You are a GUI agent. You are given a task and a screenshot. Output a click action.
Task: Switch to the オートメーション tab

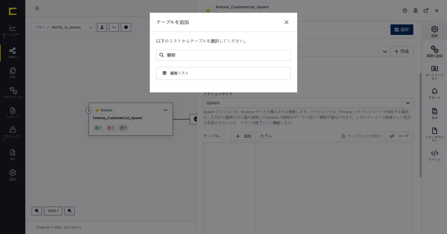pyautogui.click(x=435, y=73)
